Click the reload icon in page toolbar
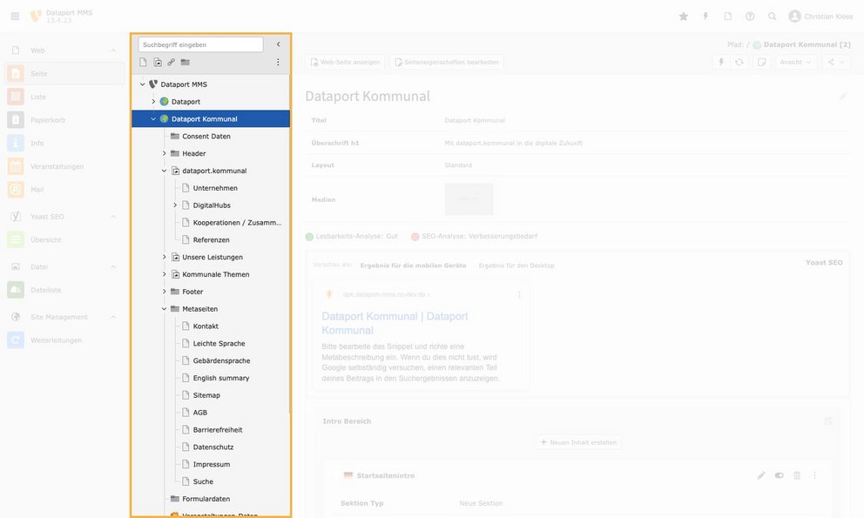 pos(739,62)
